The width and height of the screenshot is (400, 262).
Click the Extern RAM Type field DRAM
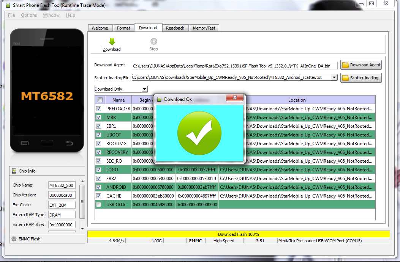point(62,215)
